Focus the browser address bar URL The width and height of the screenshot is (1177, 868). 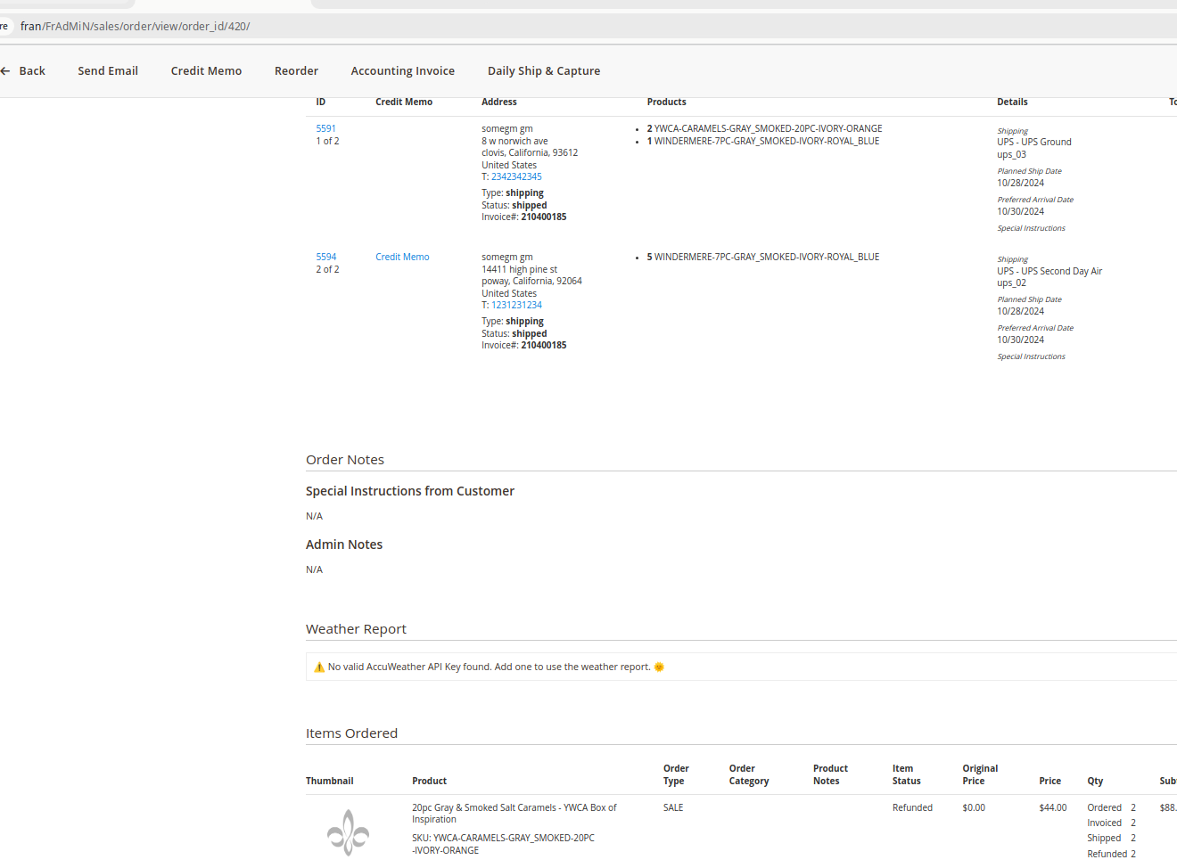135,27
